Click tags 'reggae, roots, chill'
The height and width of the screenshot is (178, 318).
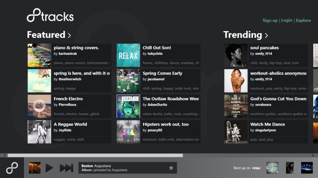pyautogui.click(x=68, y=140)
